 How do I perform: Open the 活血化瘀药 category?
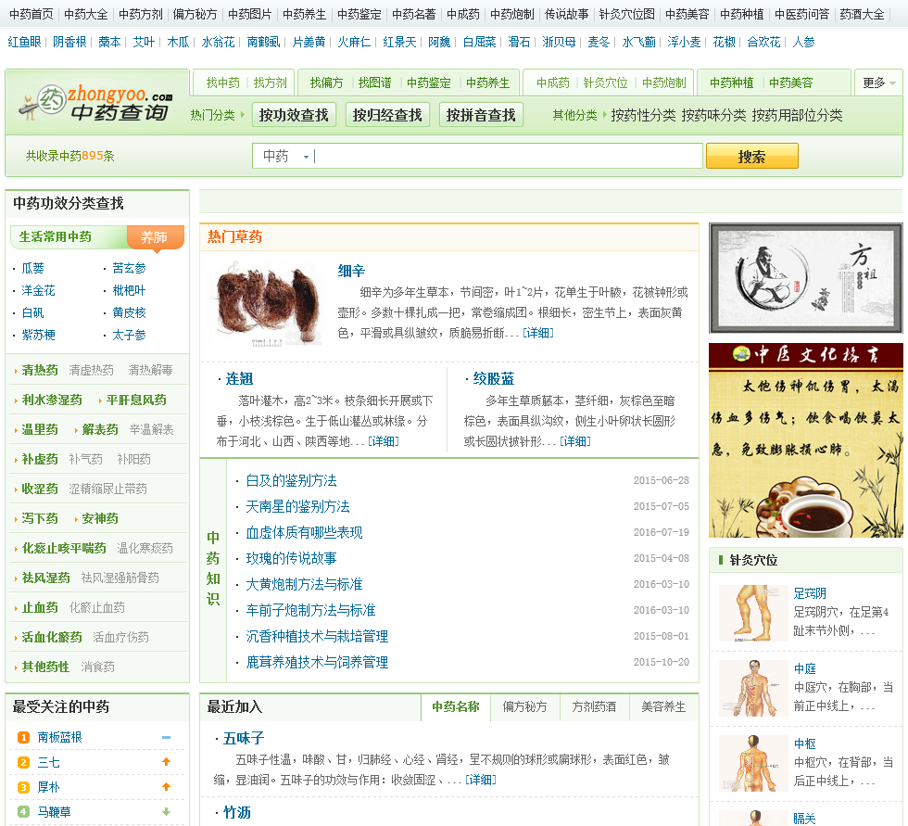point(52,637)
